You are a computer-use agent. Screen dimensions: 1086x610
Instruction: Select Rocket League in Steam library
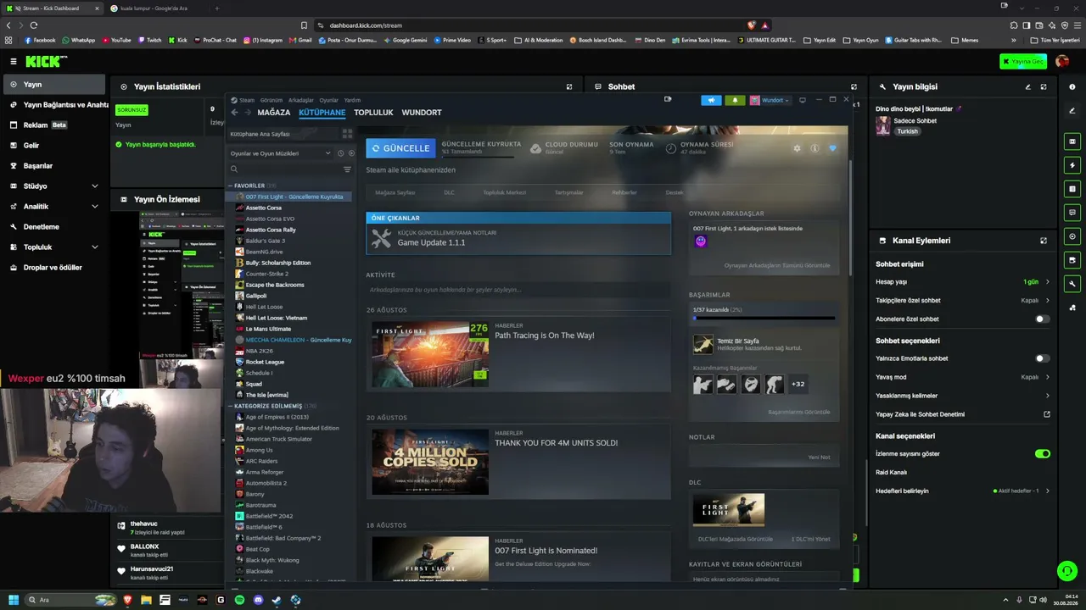(265, 362)
